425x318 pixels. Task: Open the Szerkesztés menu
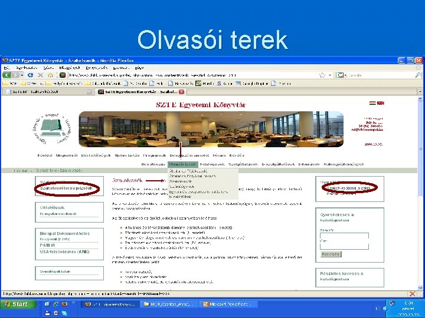click(27, 68)
